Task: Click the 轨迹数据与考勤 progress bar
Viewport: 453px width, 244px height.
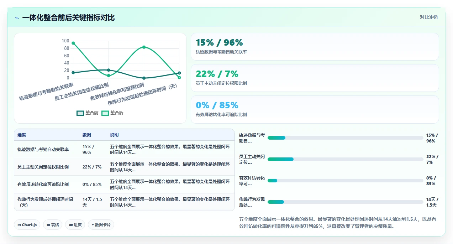Action: pos(346,138)
